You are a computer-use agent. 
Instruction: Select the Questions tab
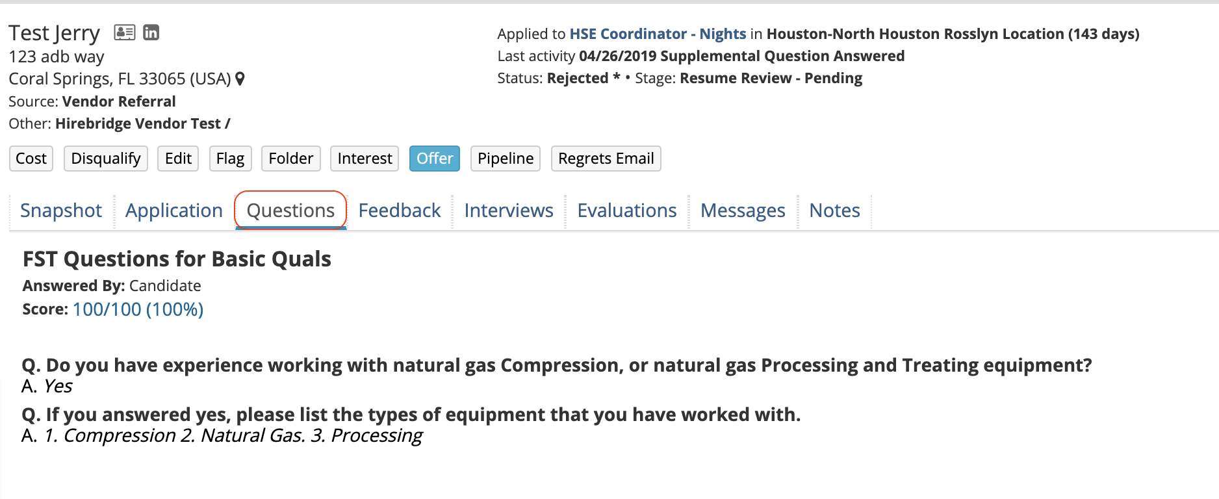290,211
